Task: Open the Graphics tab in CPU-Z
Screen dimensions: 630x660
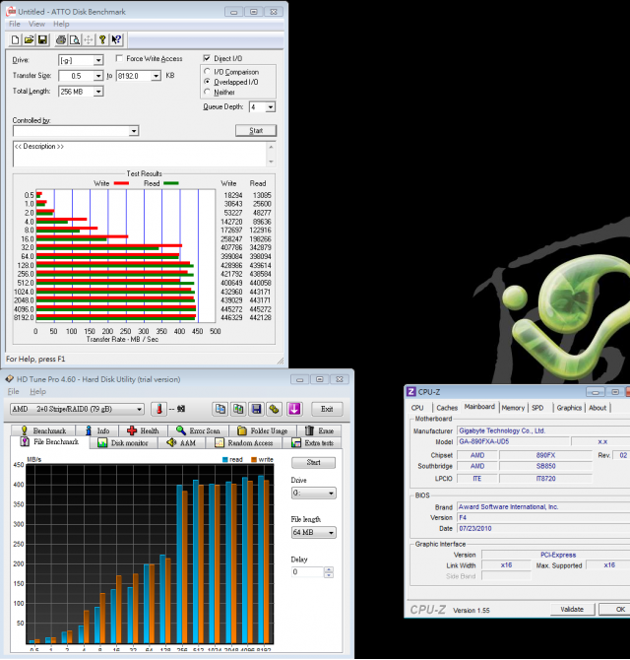Action: [569, 408]
